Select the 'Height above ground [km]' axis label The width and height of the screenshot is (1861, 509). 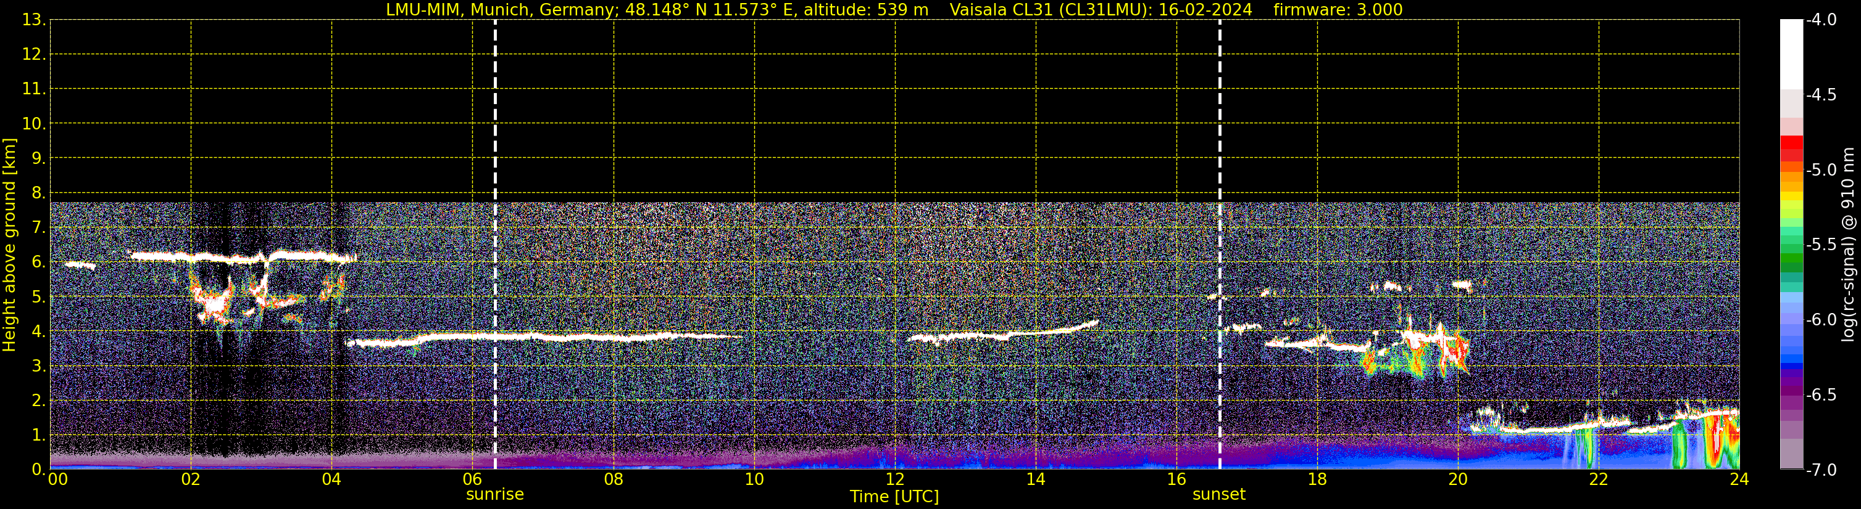(x=9, y=245)
